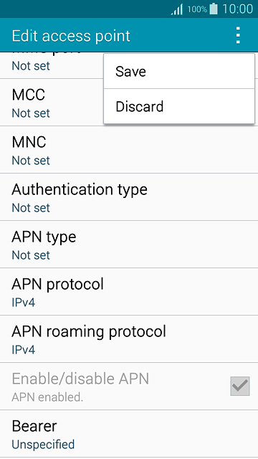This screenshot has width=258, height=459.
Task: Open the APN roaming protocol selector
Action: [129, 339]
